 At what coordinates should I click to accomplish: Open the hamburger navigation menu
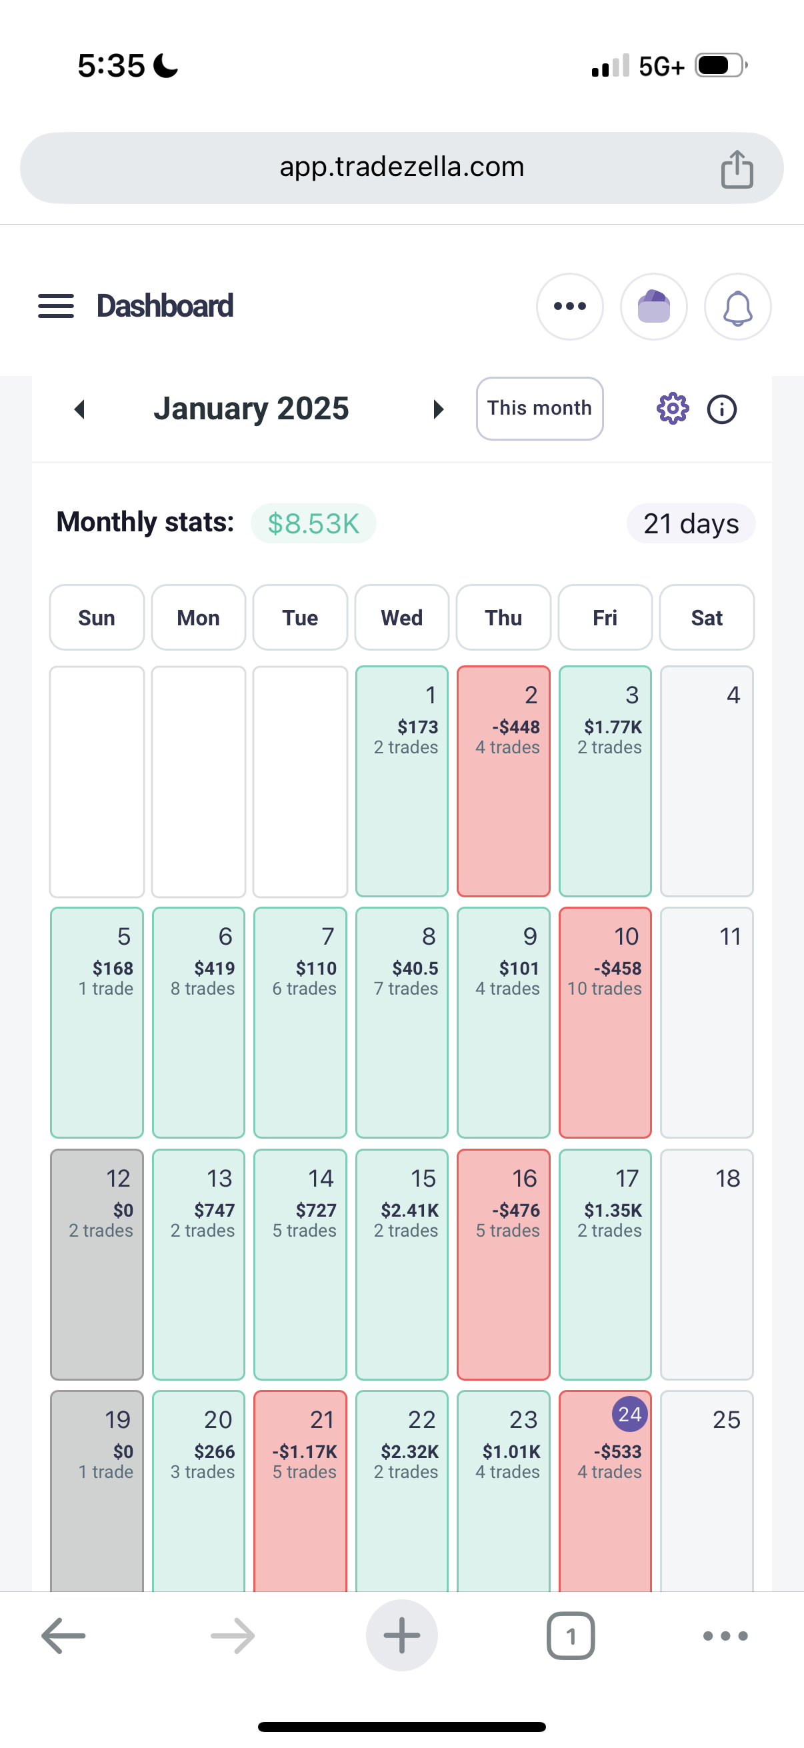[x=55, y=306]
